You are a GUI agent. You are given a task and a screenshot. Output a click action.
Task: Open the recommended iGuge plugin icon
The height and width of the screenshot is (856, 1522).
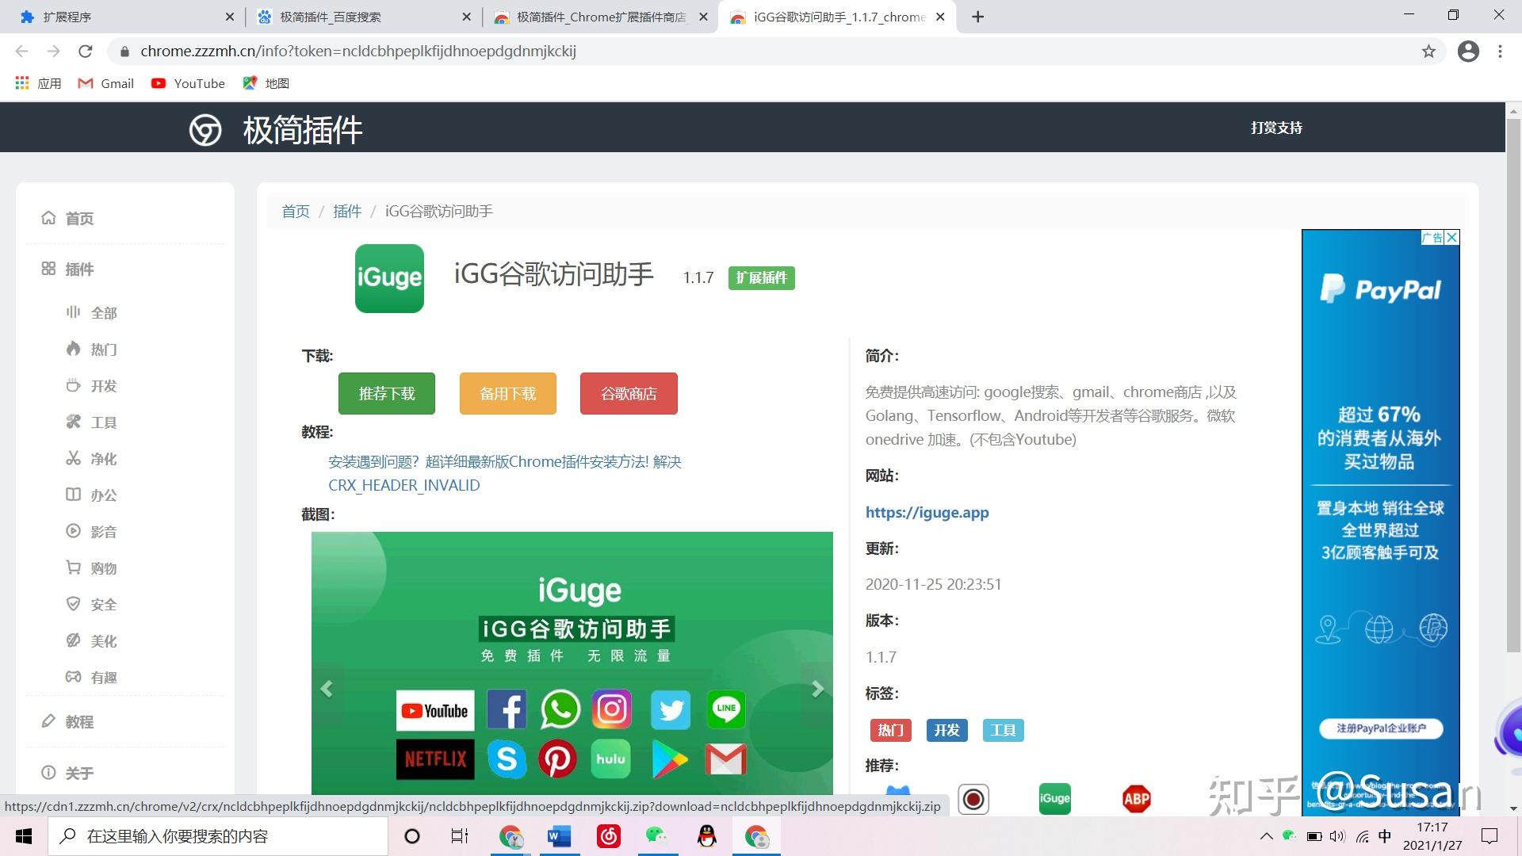[1054, 799]
